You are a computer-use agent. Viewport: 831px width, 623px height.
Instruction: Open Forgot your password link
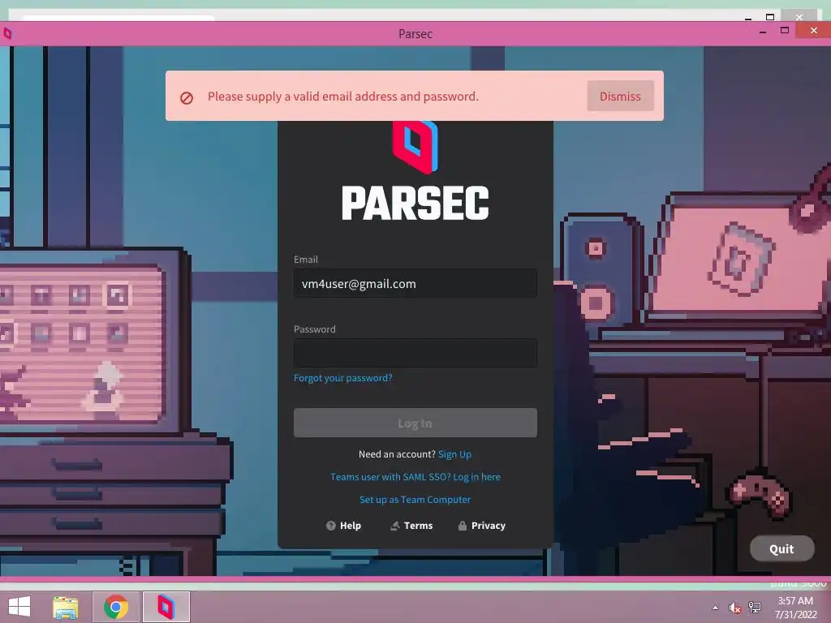point(343,378)
